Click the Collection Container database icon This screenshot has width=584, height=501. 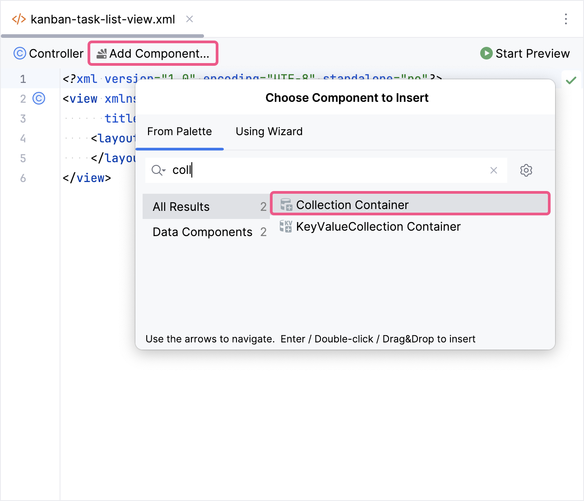(286, 205)
